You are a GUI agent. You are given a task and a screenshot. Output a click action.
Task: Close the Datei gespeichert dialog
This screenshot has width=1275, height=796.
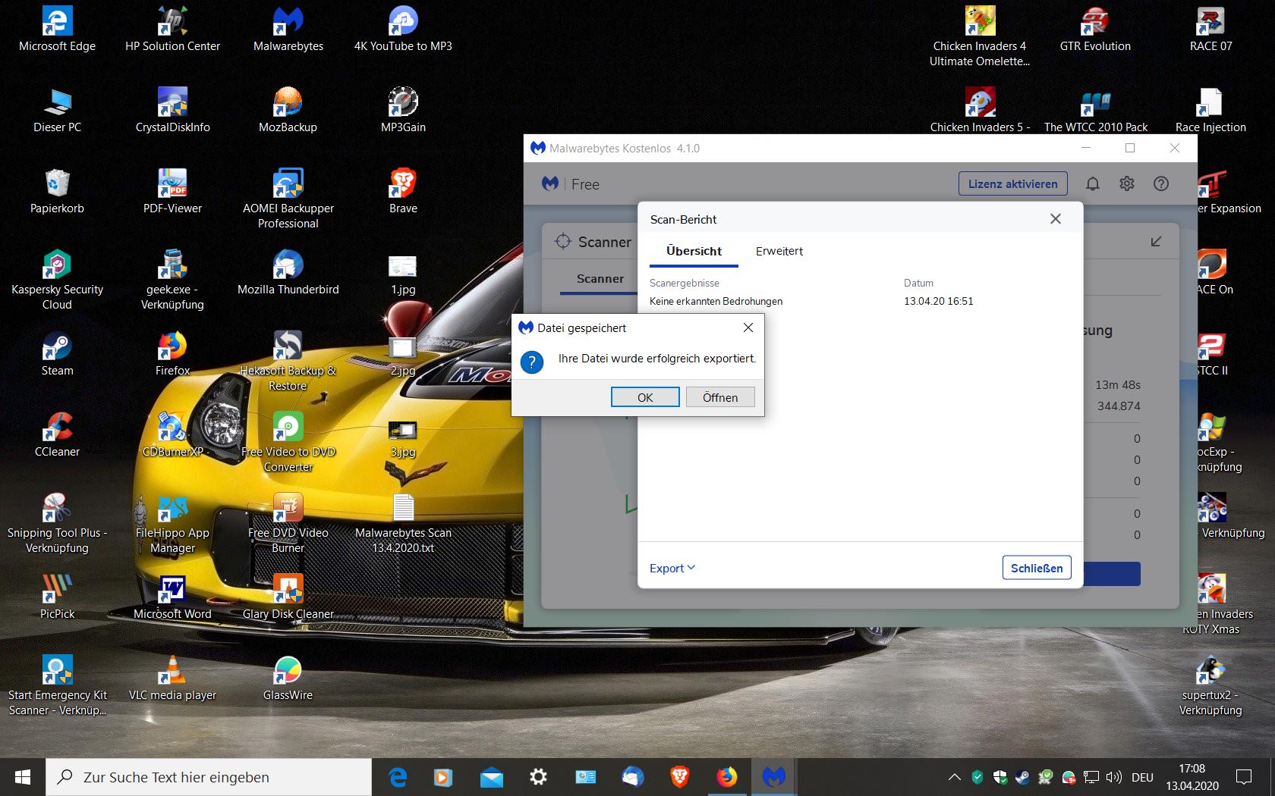[748, 327]
